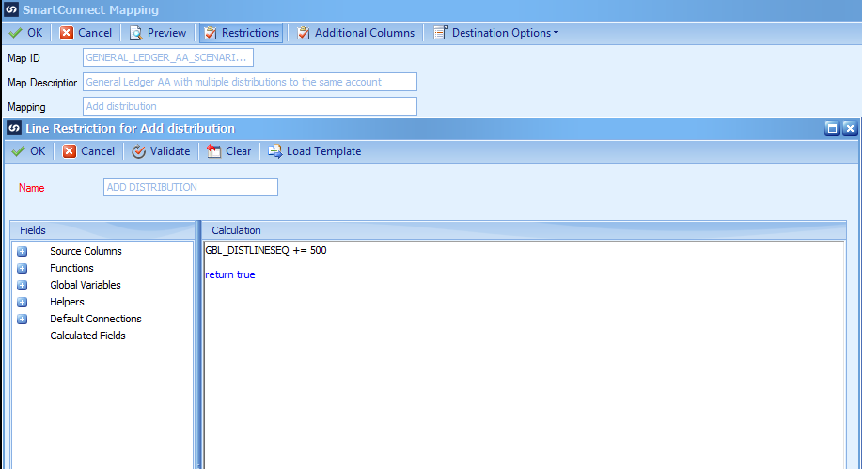Image resolution: width=862 pixels, height=469 pixels.
Task: Select Global Variables in Fields tree
Action: [x=86, y=285]
